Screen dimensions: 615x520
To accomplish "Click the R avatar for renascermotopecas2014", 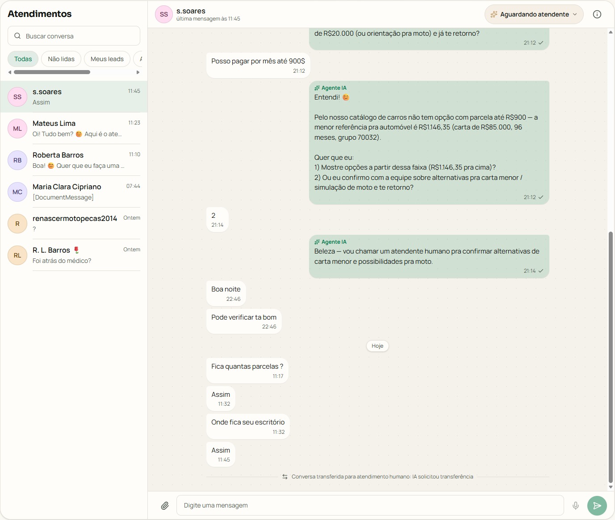I will [x=17, y=224].
